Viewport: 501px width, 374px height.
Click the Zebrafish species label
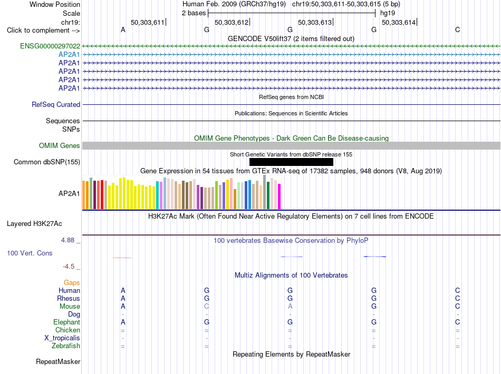66,346
